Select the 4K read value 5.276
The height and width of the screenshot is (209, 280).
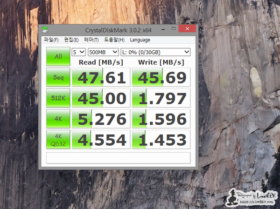[x=101, y=119]
